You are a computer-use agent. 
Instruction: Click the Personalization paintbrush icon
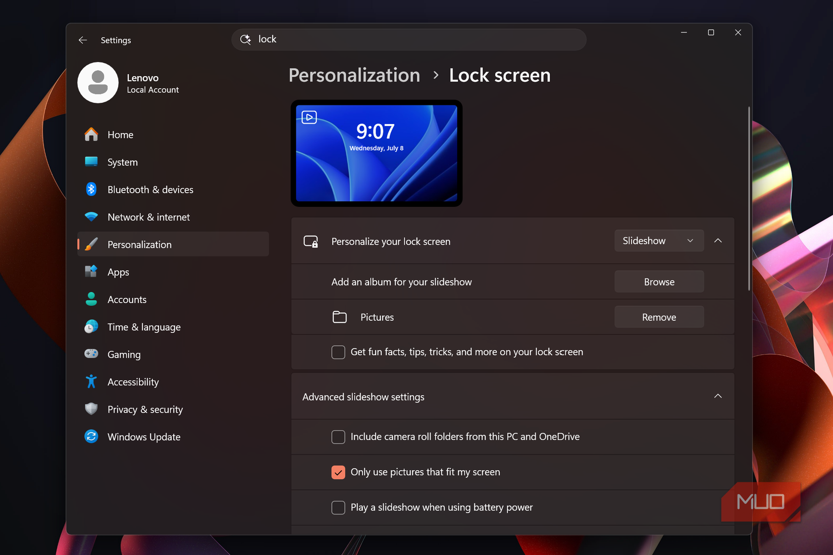coord(91,244)
